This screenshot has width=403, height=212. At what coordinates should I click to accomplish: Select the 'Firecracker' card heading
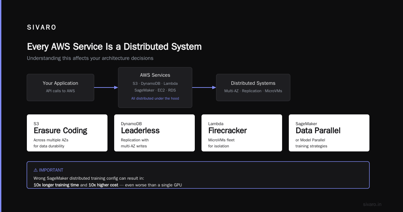[227, 131]
